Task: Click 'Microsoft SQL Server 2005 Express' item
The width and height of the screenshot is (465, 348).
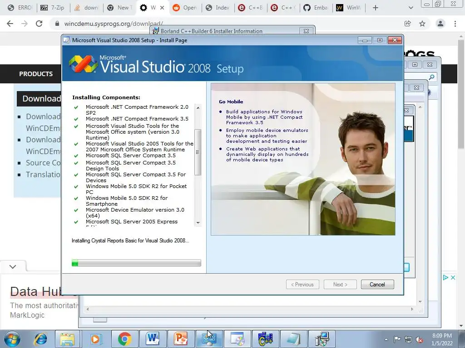Action: click(132, 222)
